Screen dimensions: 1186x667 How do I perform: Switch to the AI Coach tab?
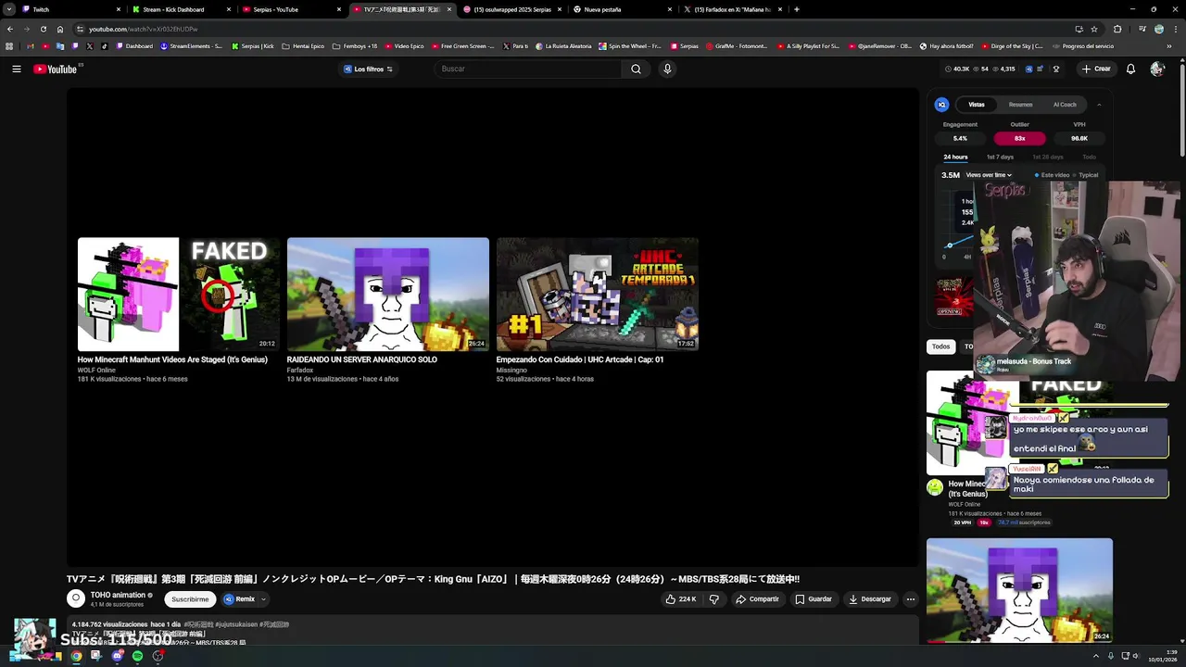pyautogui.click(x=1065, y=105)
